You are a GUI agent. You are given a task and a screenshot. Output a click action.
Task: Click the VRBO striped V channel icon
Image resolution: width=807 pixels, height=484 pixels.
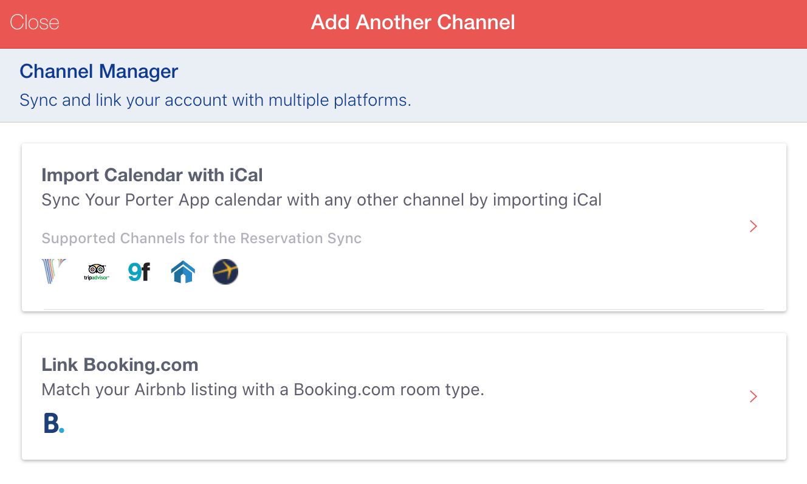pyautogui.click(x=53, y=272)
